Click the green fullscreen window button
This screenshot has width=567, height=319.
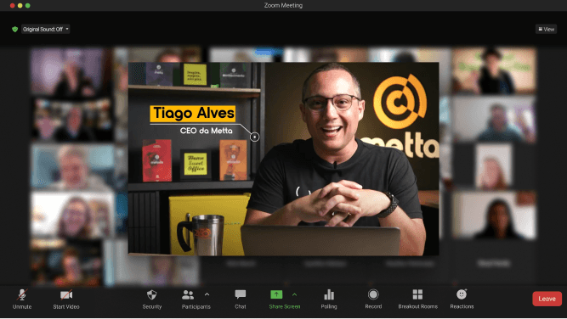[28, 5]
